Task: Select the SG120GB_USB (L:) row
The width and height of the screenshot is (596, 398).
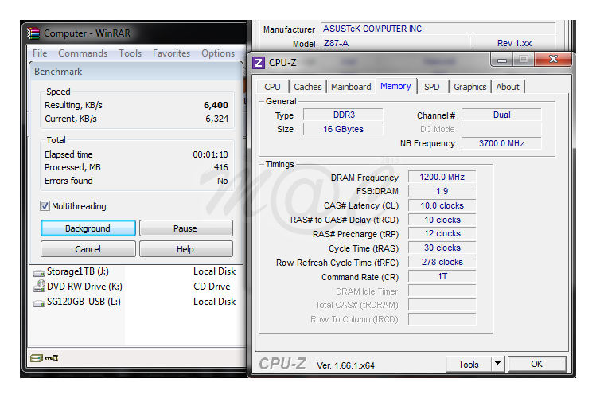Action: (x=134, y=302)
